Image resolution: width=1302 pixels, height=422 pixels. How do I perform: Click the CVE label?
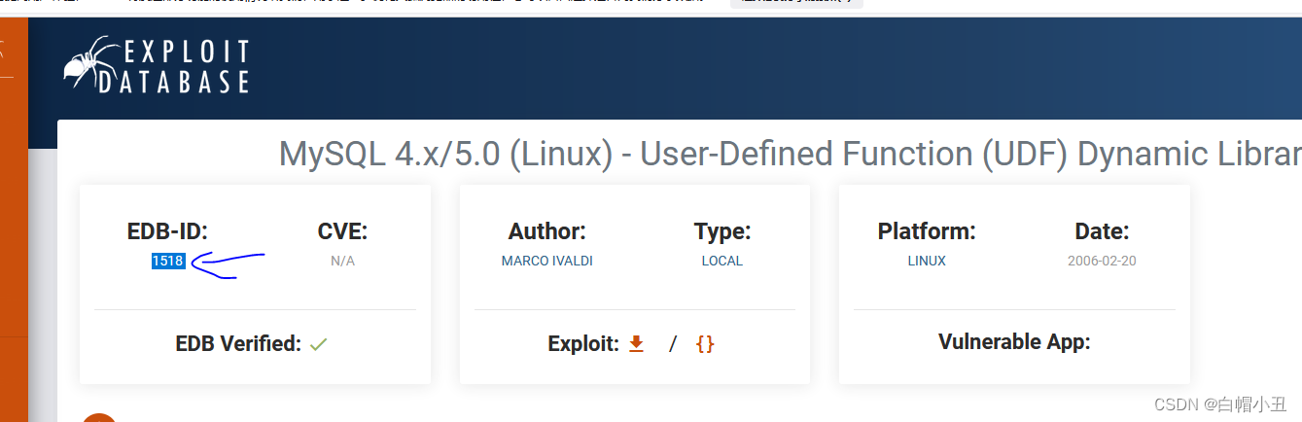click(x=342, y=231)
